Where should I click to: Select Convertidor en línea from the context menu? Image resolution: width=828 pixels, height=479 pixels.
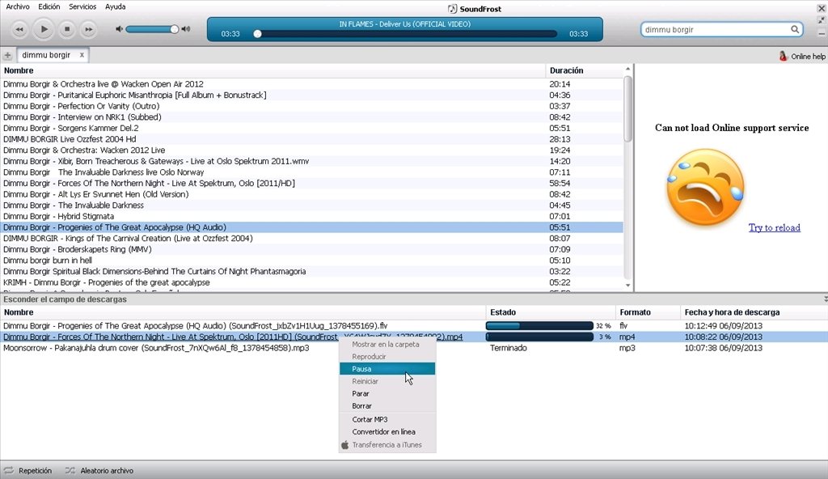[387, 432]
